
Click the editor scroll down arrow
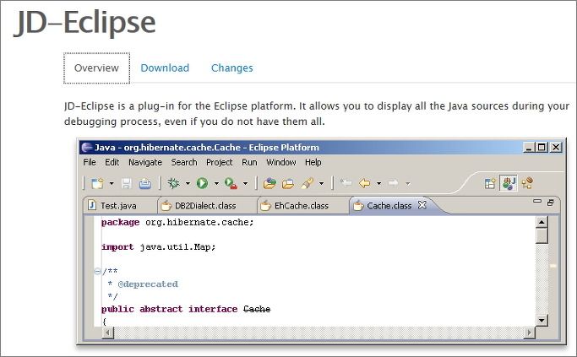[x=542, y=320]
